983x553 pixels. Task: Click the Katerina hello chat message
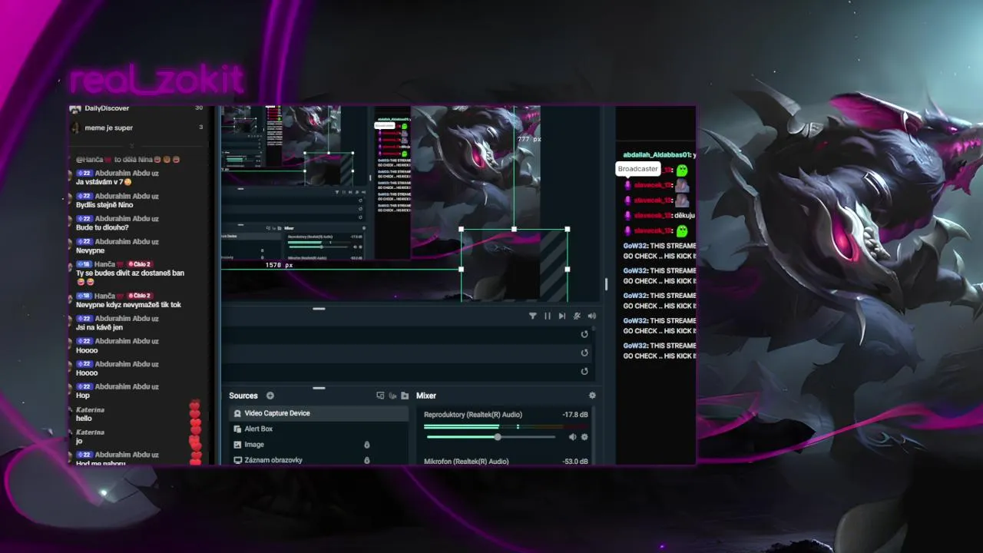coord(84,419)
